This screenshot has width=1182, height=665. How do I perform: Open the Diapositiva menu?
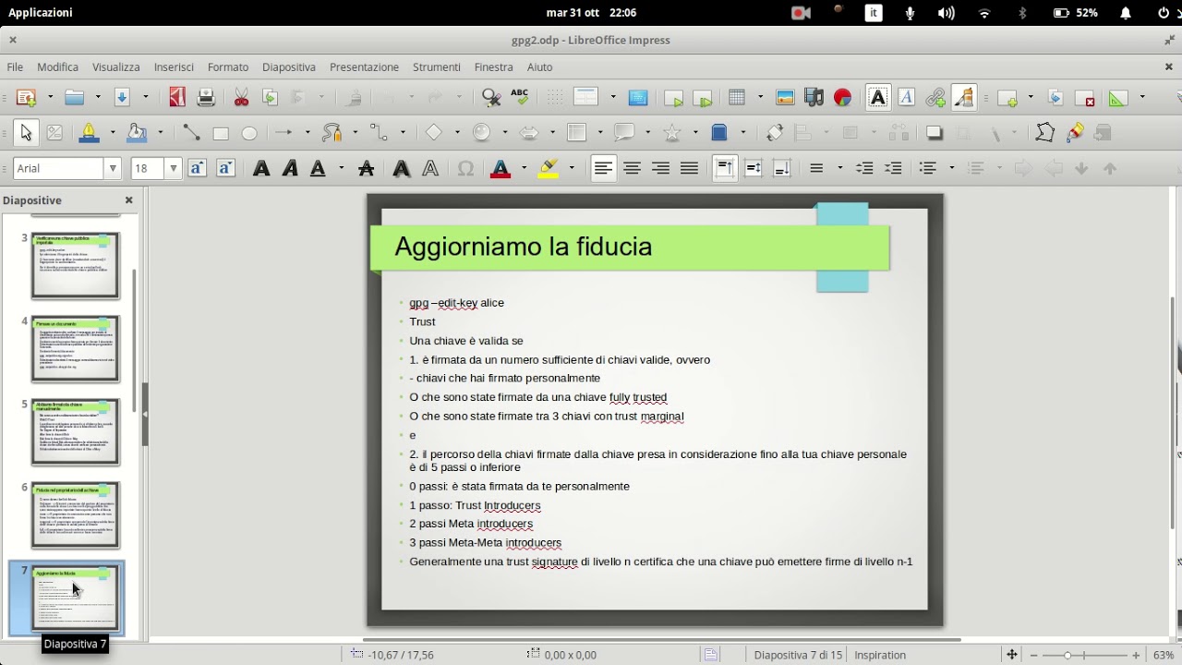click(289, 67)
